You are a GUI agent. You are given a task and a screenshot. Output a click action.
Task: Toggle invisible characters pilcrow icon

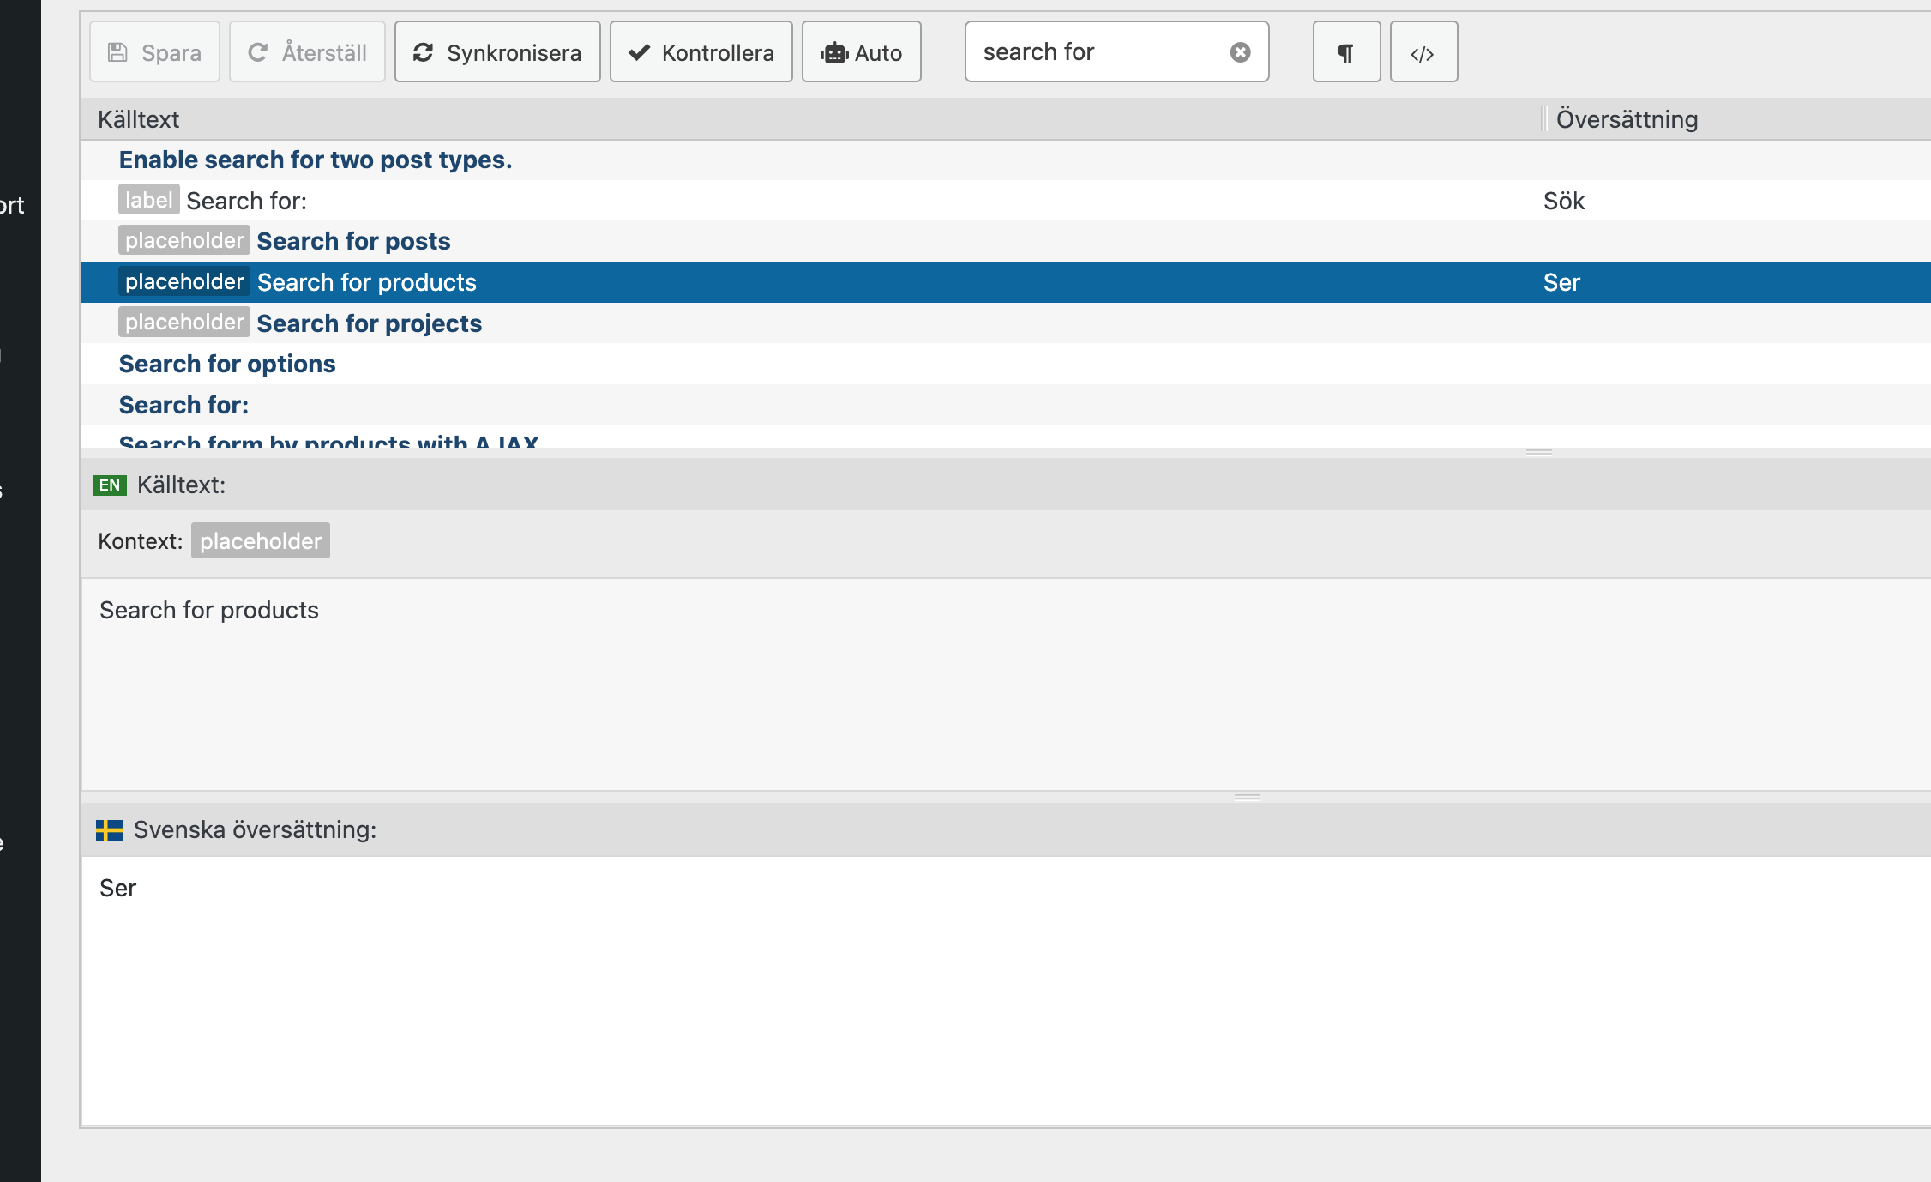(x=1346, y=52)
